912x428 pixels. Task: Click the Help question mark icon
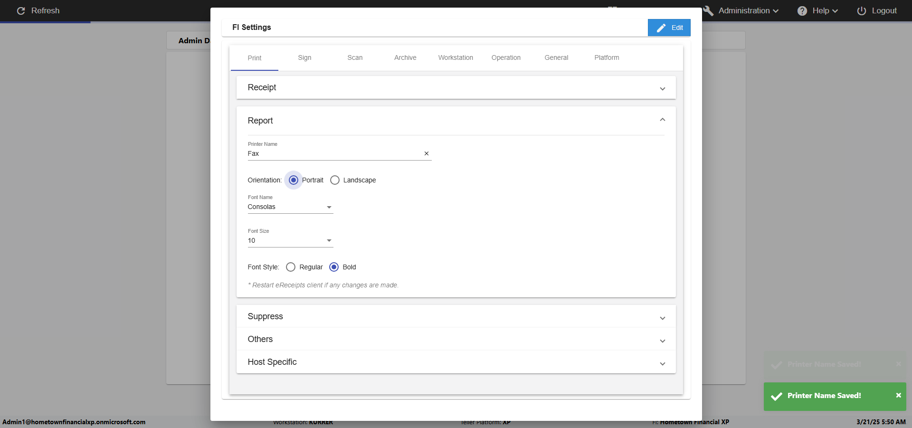802,11
